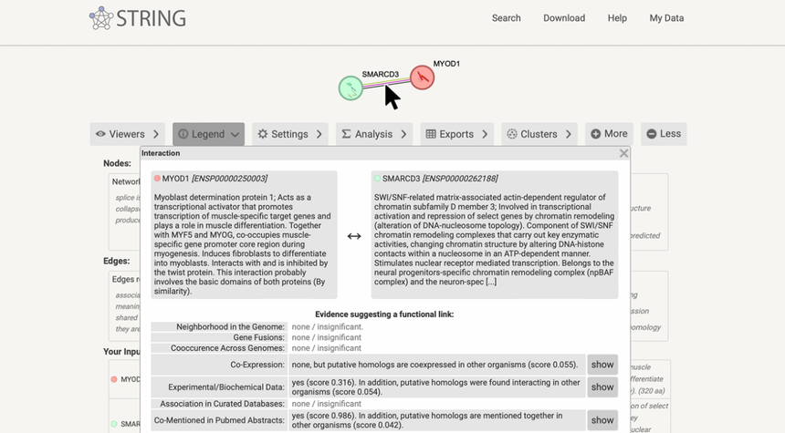Expand the Analysis panel chevron
785x433 pixels.
point(403,134)
